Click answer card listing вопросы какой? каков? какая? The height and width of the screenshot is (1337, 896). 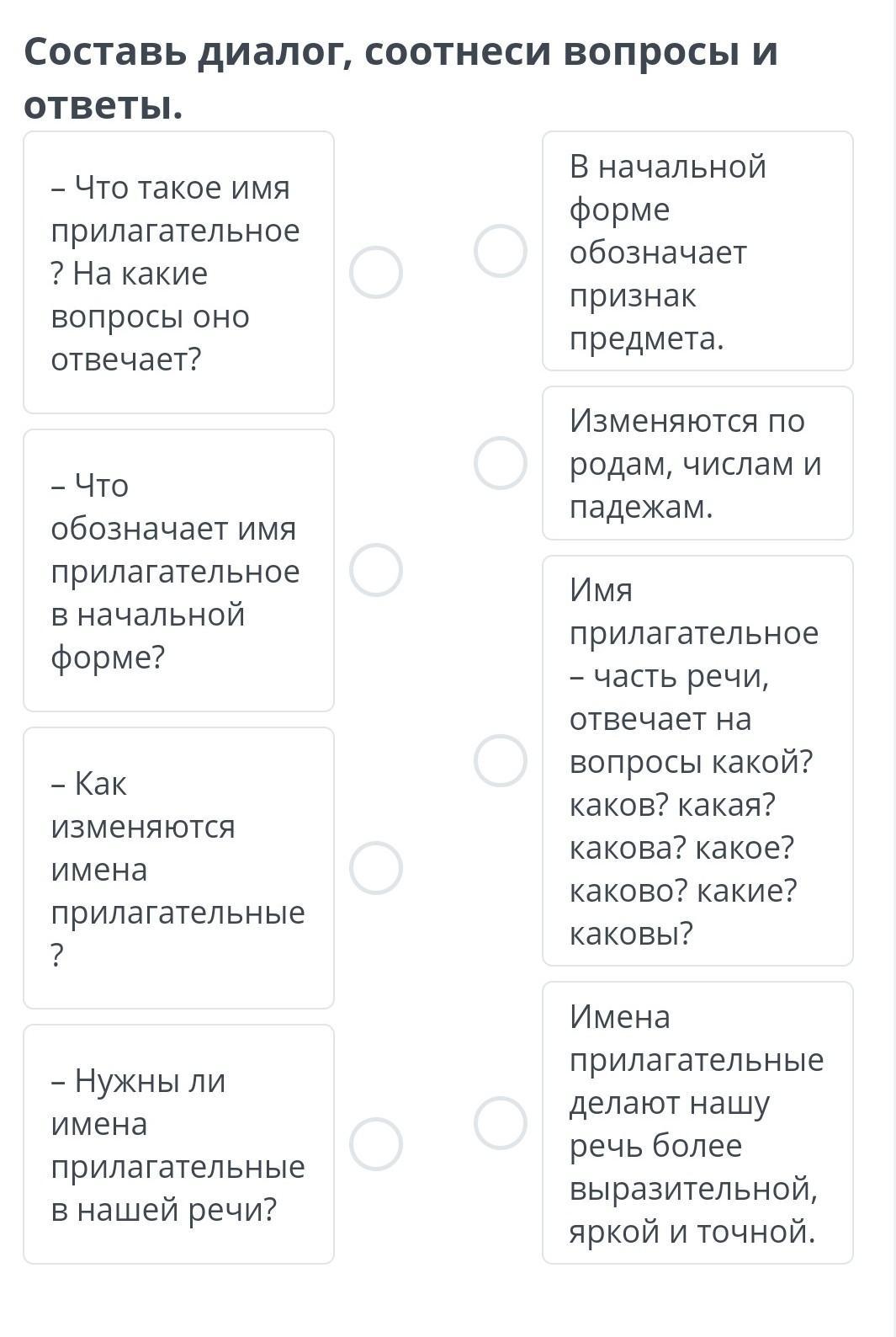pos(697,760)
